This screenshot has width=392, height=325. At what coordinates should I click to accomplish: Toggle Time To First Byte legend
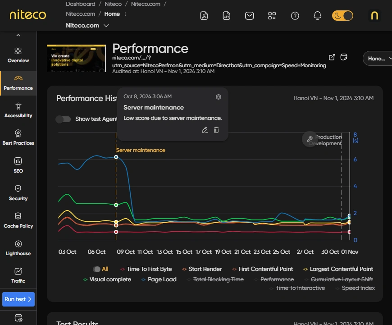(146, 269)
